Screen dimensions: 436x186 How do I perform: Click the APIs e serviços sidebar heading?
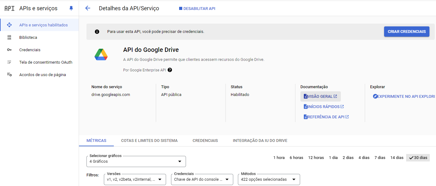pyautogui.click(x=38, y=8)
